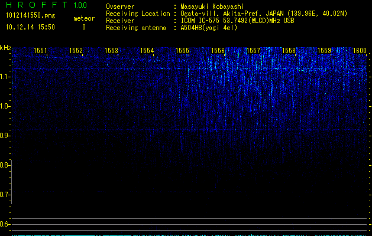Select the 1600 time marker
372x236 pixels.
click(360, 51)
